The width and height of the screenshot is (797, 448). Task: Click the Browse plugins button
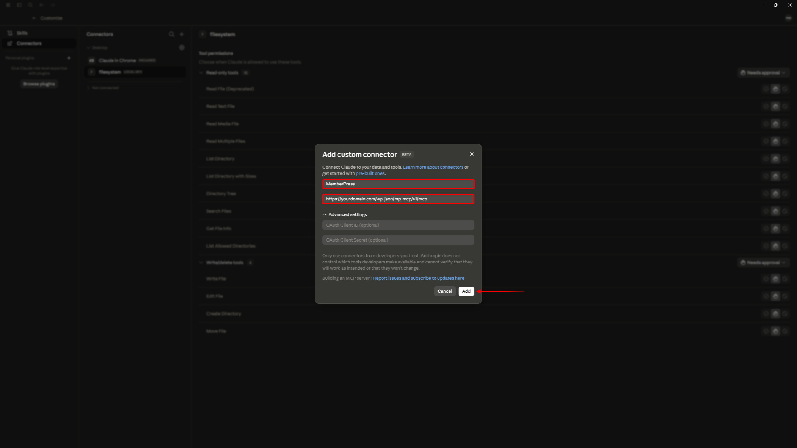(39, 84)
